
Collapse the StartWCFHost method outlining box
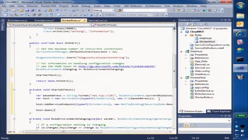pos(14,90)
